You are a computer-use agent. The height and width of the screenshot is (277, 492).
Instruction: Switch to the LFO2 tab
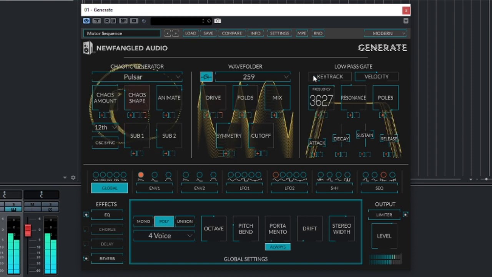pos(289,188)
